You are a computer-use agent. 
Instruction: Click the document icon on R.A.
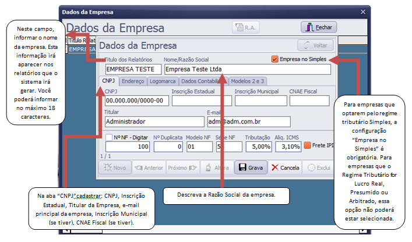(x=239, y=27)
